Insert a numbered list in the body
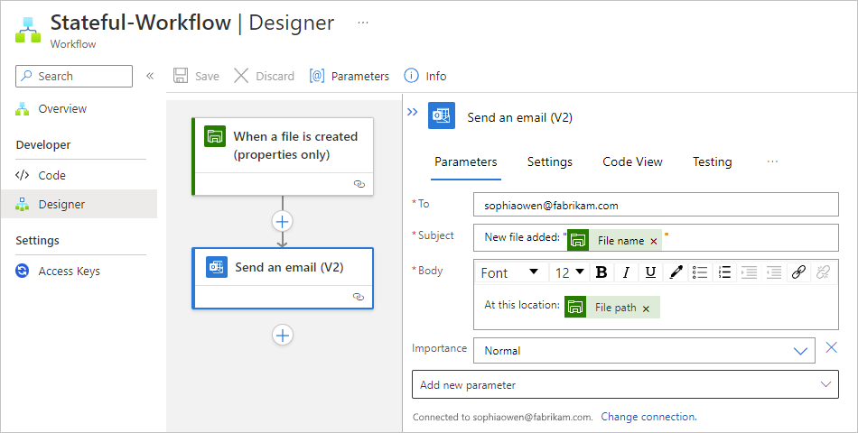The width and height of the screenshot is (858, 433). point(724,272)
